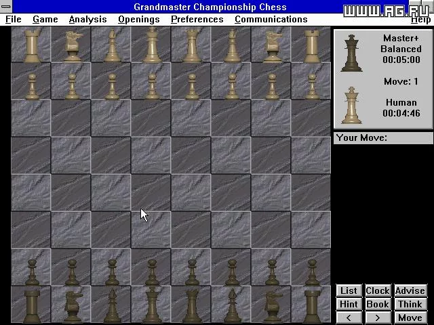434x325 pixels.
Task: Click the dark rook in the bottom-right corner
Action: pyautogui.click(x=312, y=306)
